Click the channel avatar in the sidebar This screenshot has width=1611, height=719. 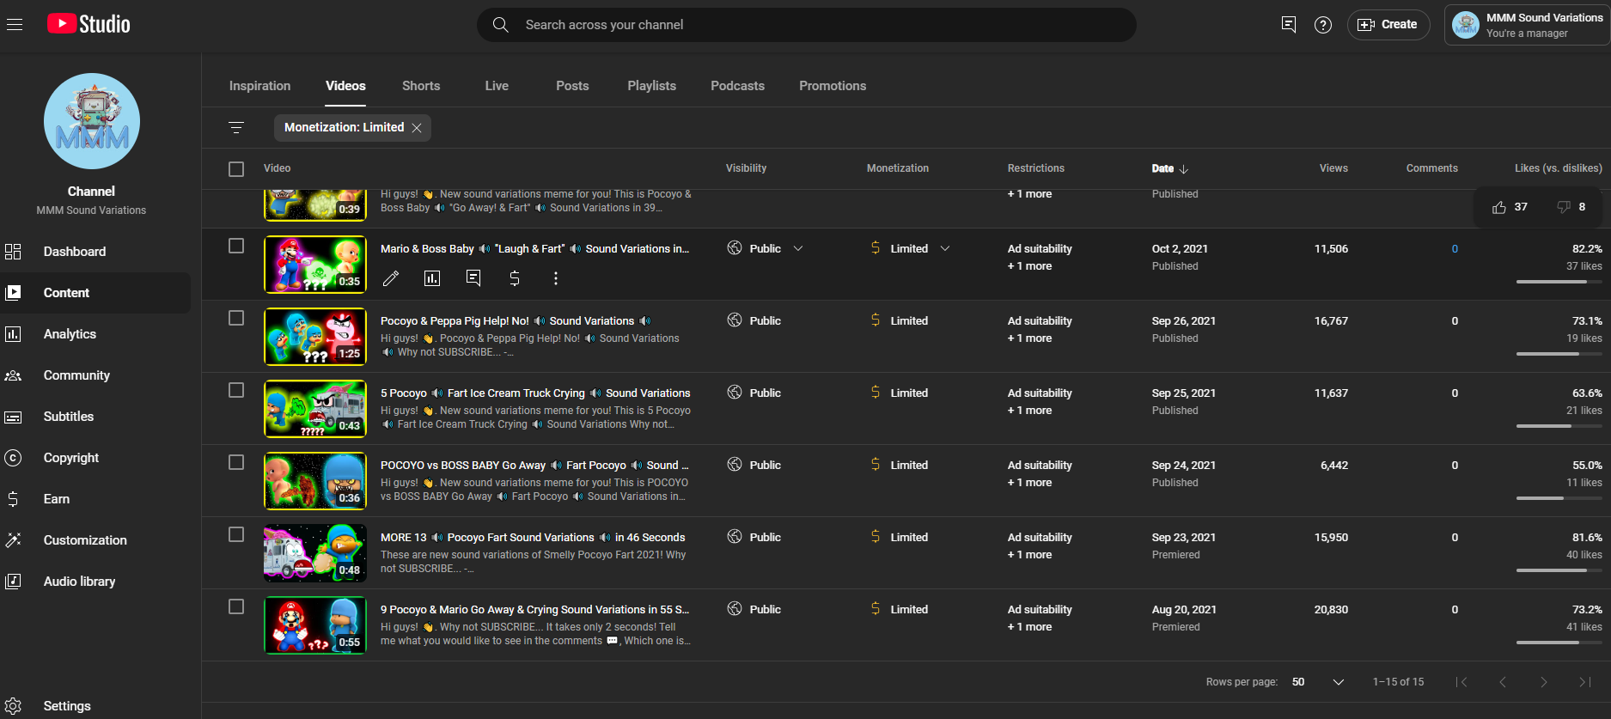pos(92,121)
